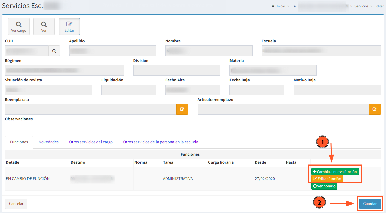The width and height of the screenshot is (386, 213).
Task: Click the Situación de revista field
Action: pos(49,90)
